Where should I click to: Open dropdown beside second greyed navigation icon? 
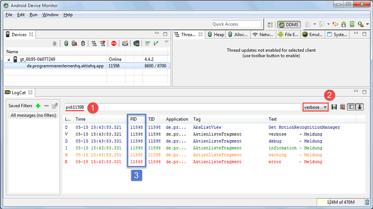329,24
